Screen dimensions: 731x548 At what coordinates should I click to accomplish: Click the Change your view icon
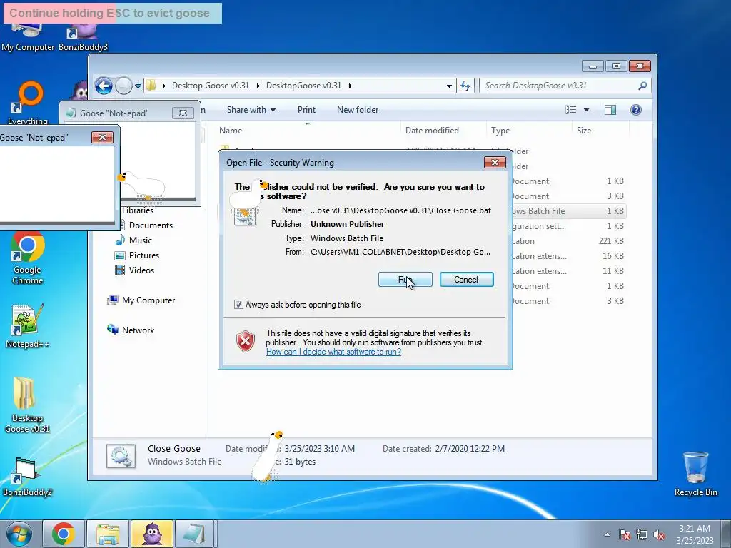570,110
